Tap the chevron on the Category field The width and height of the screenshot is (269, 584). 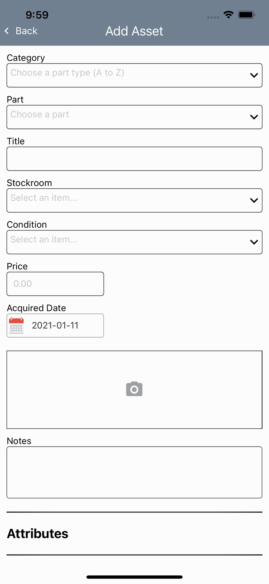(x=253, y=75)
